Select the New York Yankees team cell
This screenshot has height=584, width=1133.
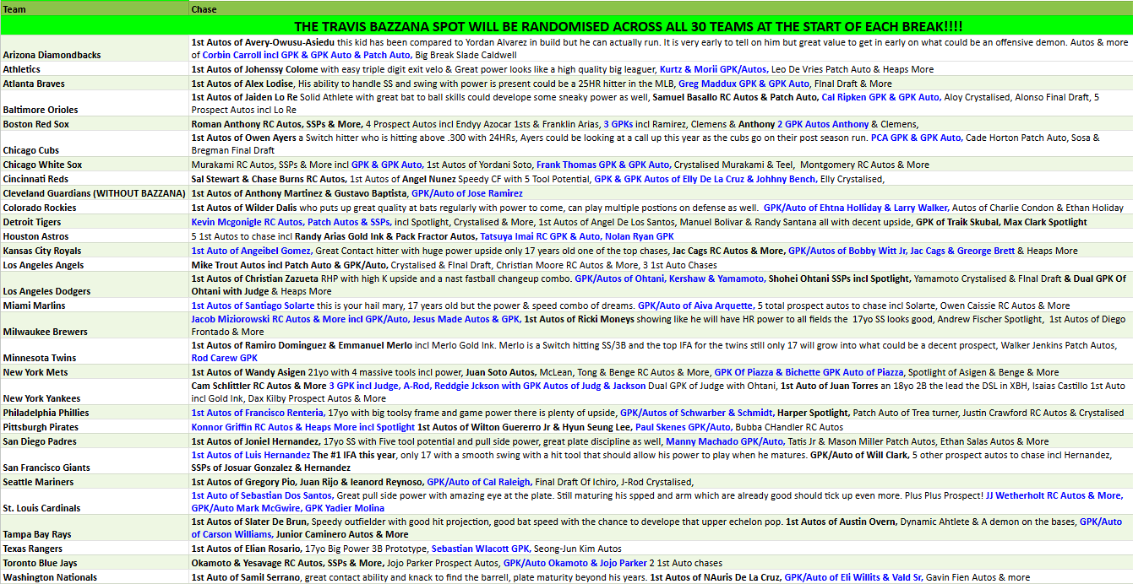tap(95, 392)
